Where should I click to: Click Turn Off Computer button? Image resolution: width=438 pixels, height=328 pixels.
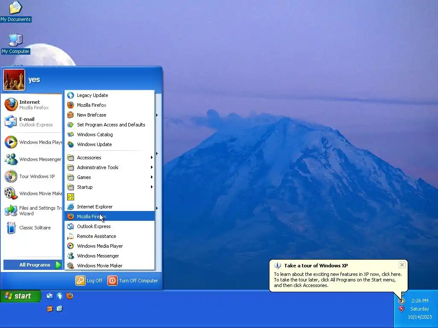point(133,281)
